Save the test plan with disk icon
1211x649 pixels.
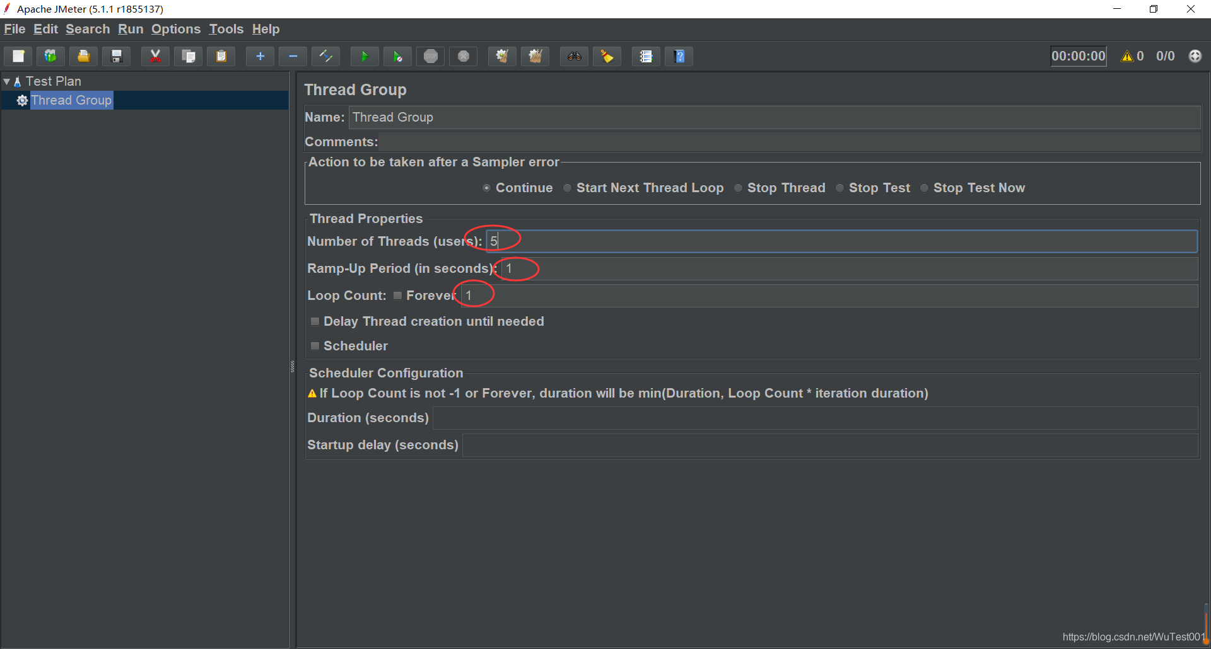pyautogui.click(x=116, y=56)
